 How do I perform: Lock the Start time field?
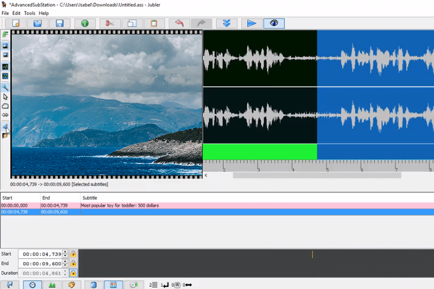click(x=73, y=254)
